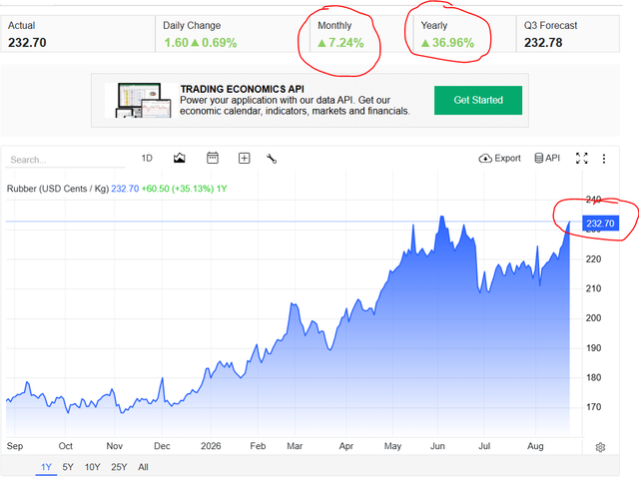Open chart settings gear icon
Image resolution: width=639 pixels, height=481 pixels.
point(600,447)
